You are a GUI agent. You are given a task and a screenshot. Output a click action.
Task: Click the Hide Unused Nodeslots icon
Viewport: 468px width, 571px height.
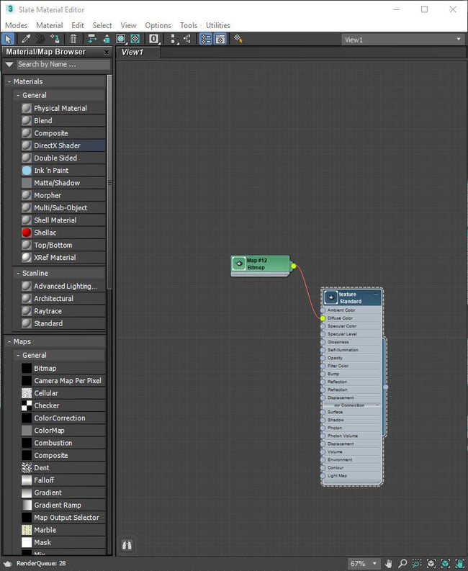pos(106,39)
